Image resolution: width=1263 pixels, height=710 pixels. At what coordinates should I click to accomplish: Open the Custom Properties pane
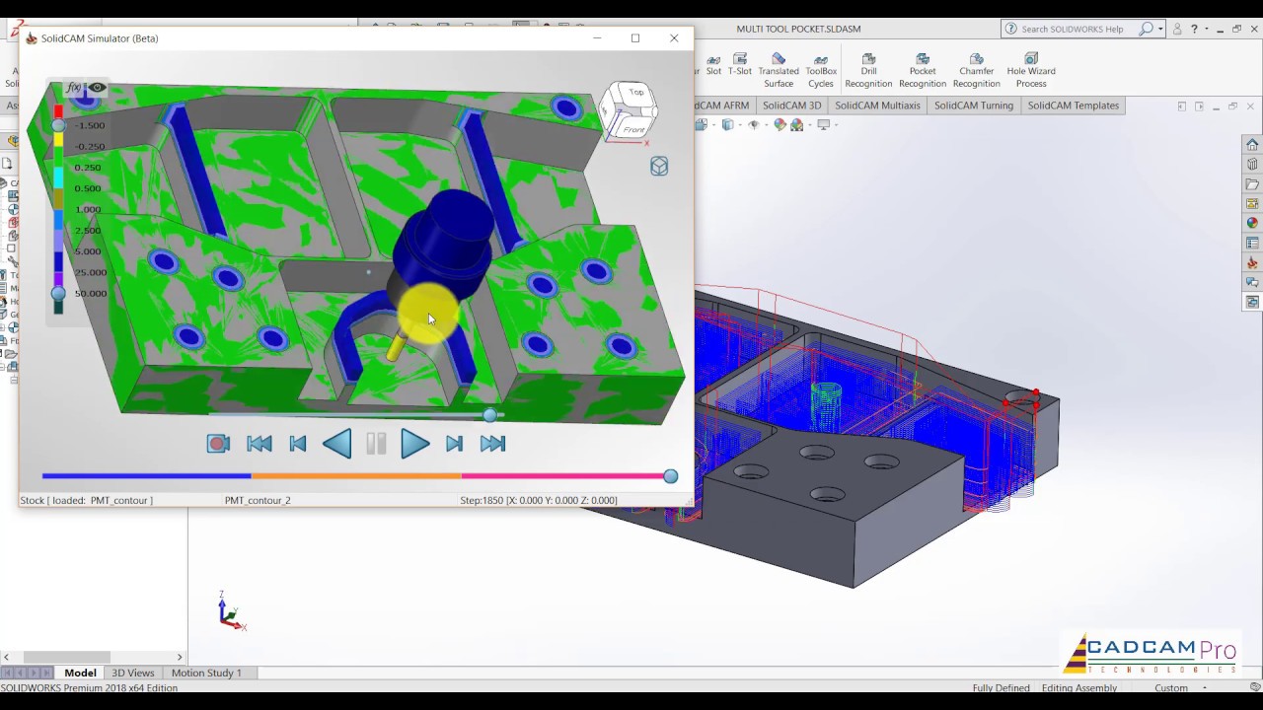pyautogui.click(x=1252, y=244)
